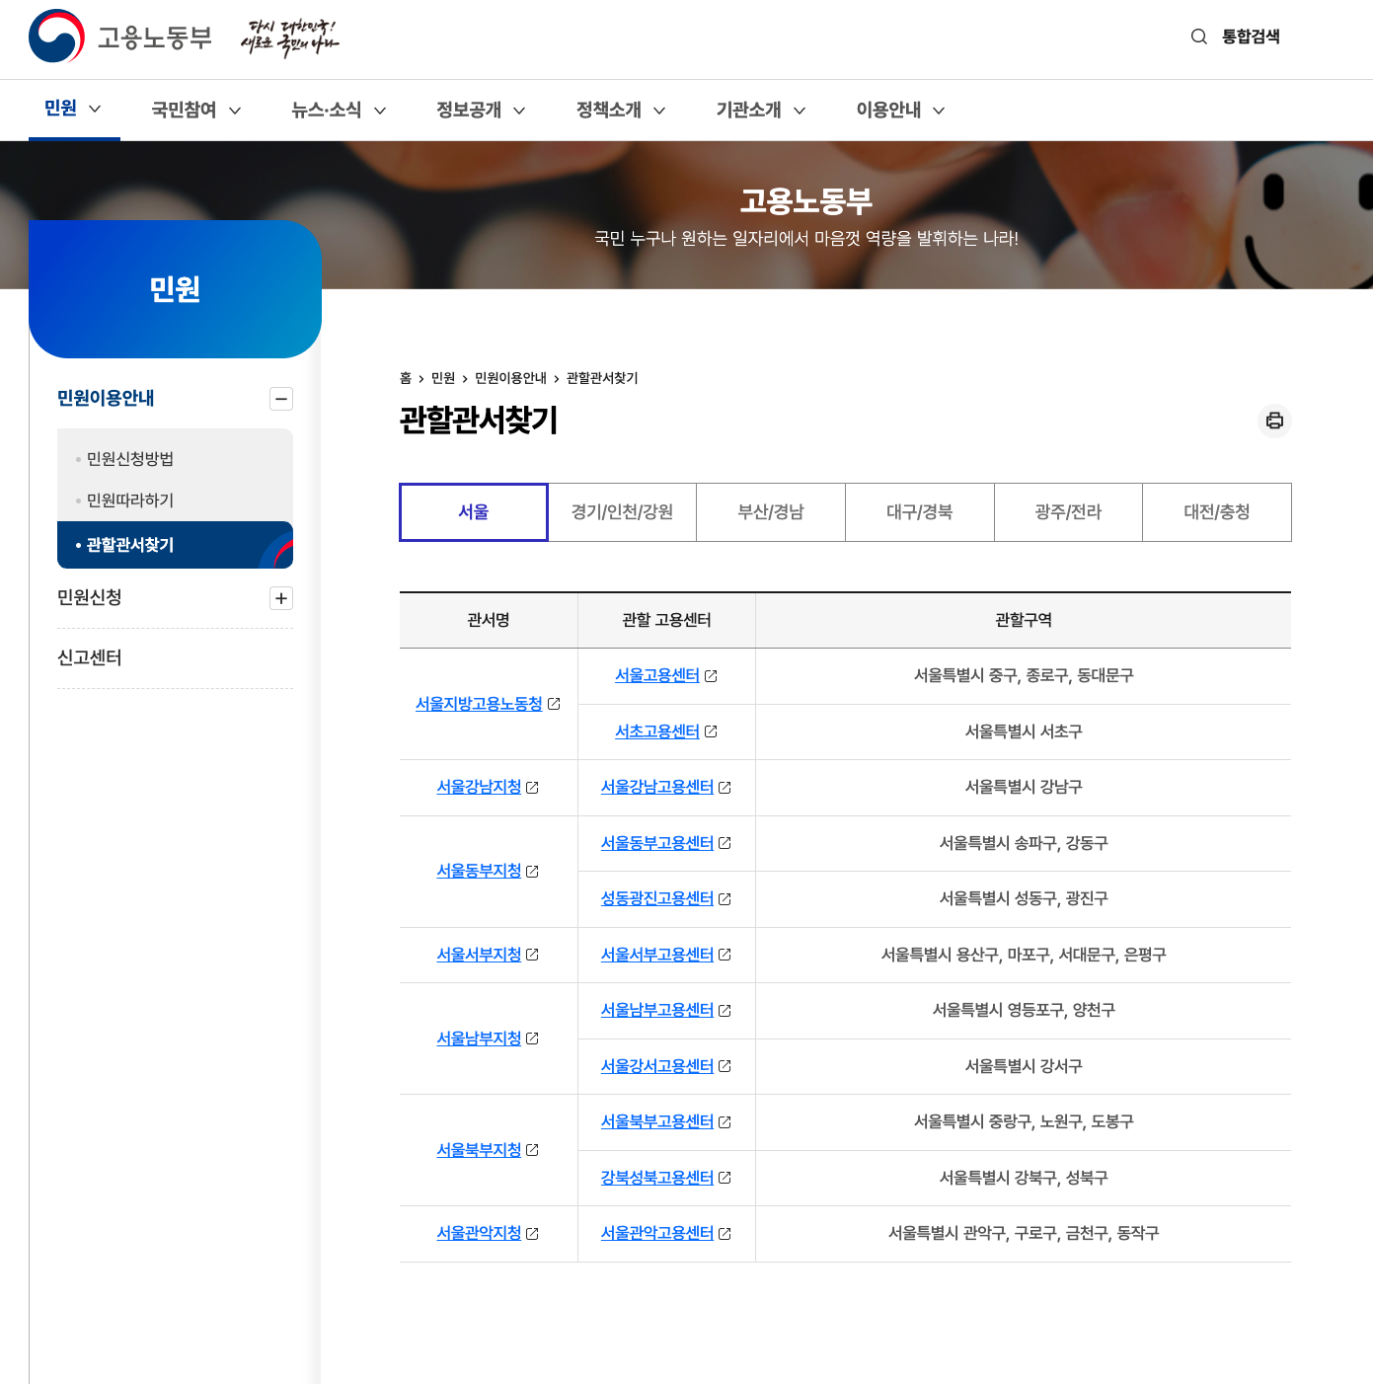Viewport: 1373px width, 1384px height.
Task: Expand the 민원신청 sidebar section
Action: point(281,598)
